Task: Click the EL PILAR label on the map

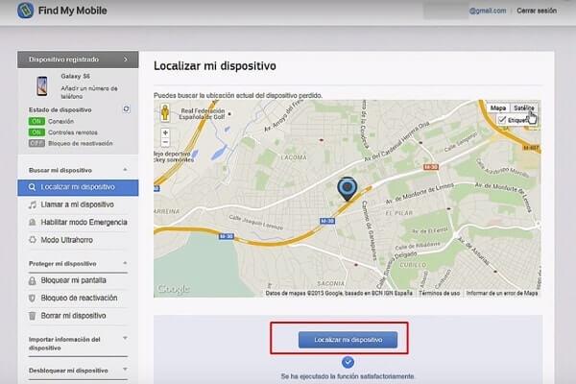Action: click(399, 213)
